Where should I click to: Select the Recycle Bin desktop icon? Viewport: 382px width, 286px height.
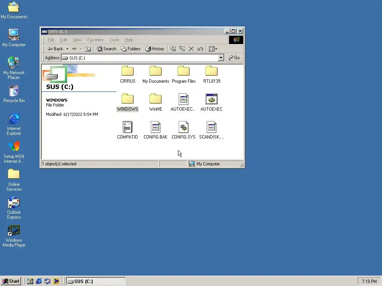pyautogui.click(x=14, y=94)
